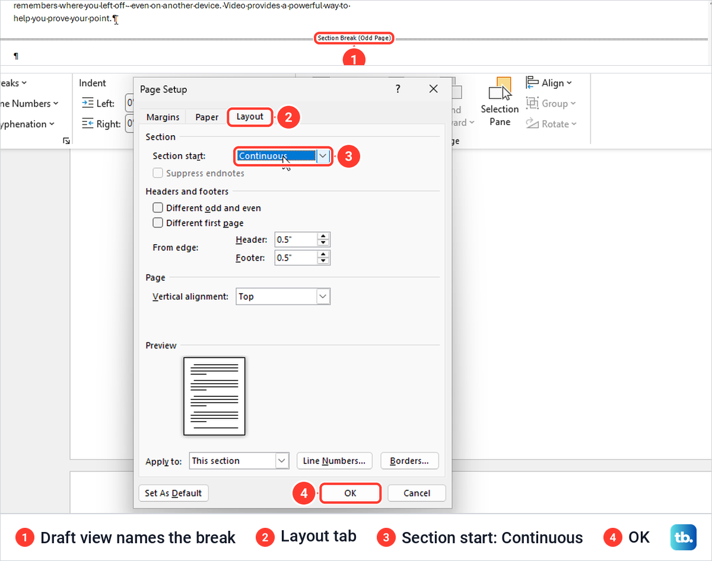Expand the Apply to dropdown
Screen dimensions: 712x561
click(282, 460)
